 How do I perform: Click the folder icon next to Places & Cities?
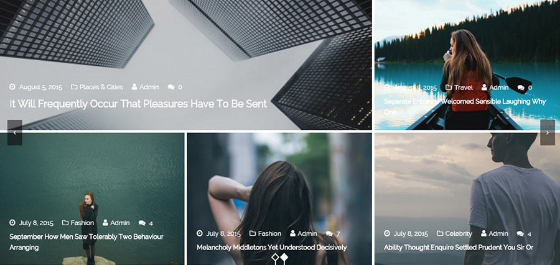(74, 87)
